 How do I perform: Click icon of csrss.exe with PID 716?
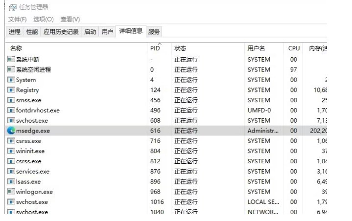(x=11, y=141)
